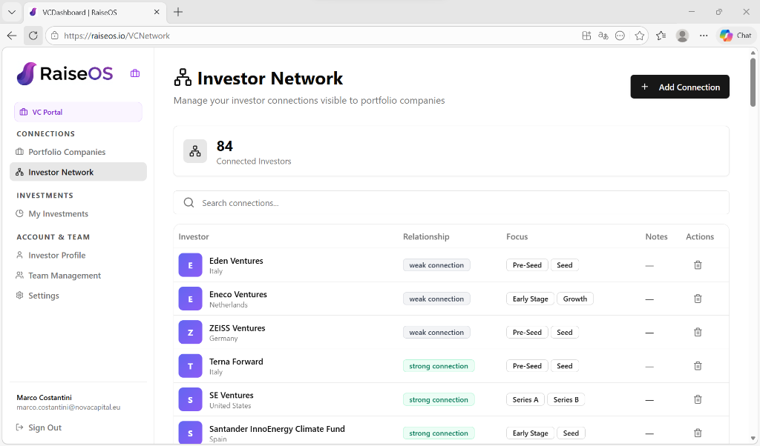This screenshot has height=446, width=760.
Task: Click the Relationship column header
Action: click(x=426, y=236)
